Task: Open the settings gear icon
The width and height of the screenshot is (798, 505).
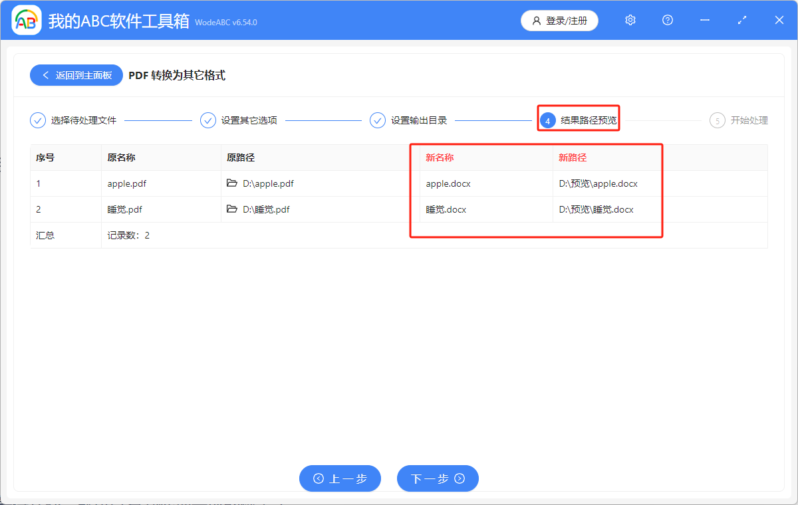Action: [x=630, y=20]
